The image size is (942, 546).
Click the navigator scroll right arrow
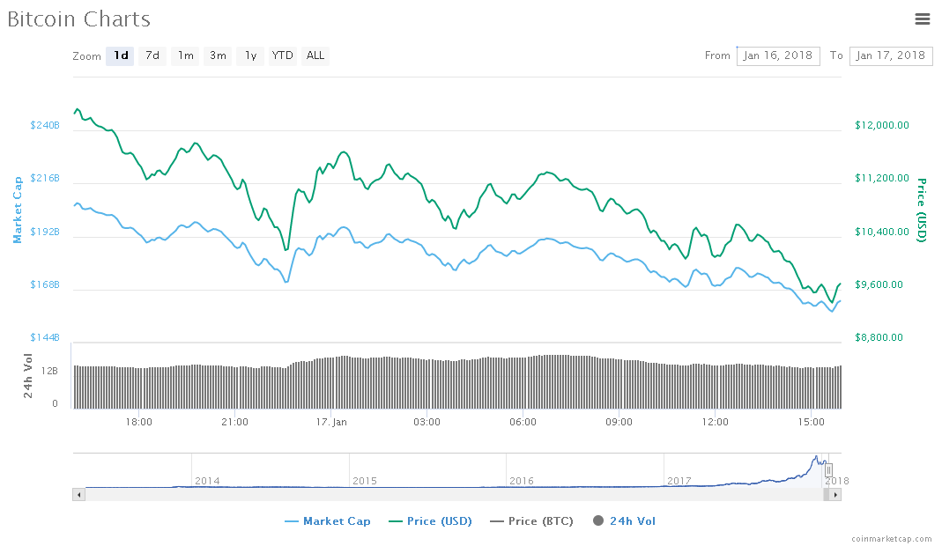tap(835, 495)
